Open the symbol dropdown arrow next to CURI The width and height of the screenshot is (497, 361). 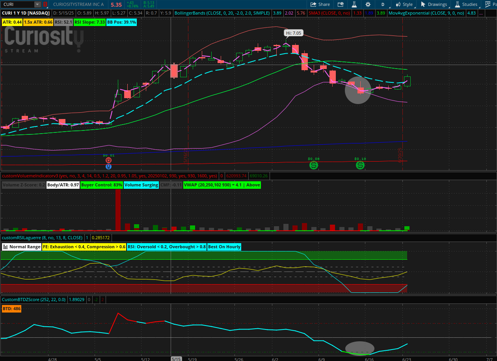click(x=37, y=4)
